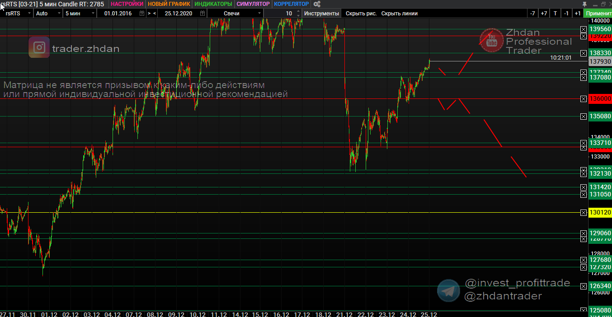Image resolution: width=612 pixels, height=317 pixels.
Task: Toggle Скрыть рис. to hide drawings
Action: tap(361, 14)
